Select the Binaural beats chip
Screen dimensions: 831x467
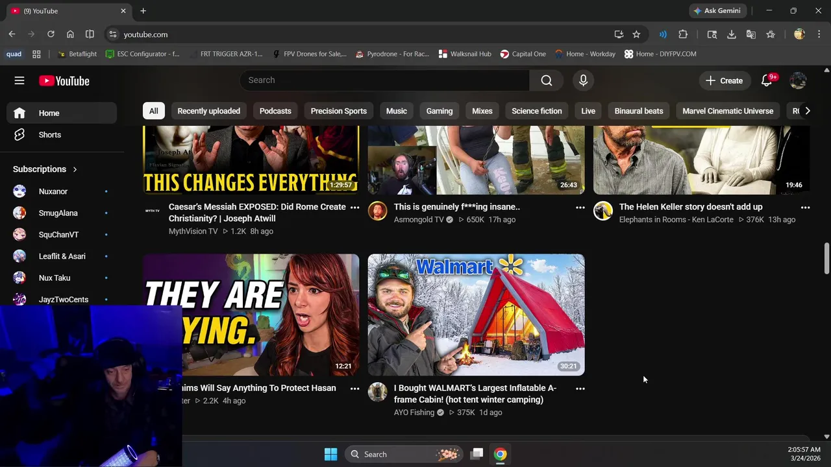[639, 111]
